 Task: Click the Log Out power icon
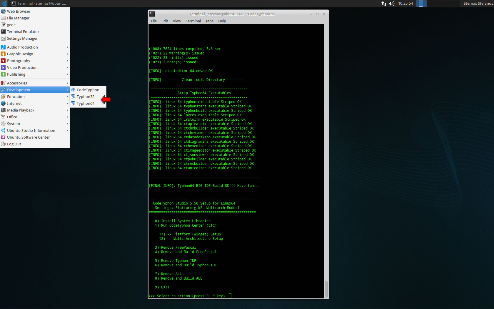click(3, 144)
